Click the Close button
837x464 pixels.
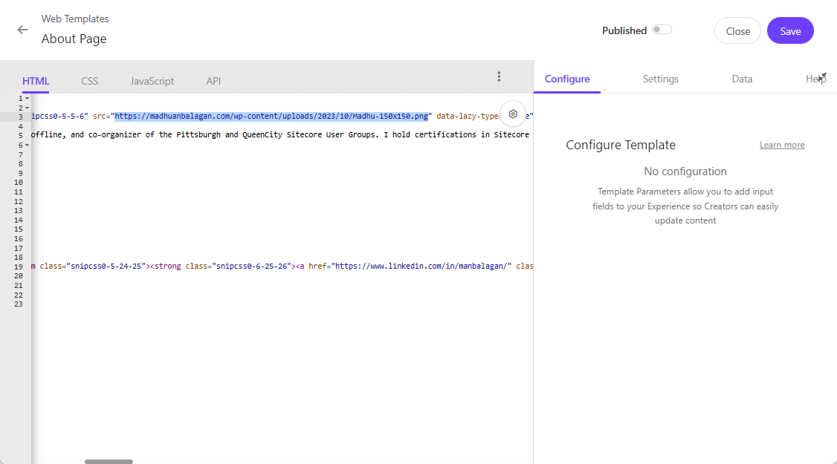pyautogui.click(x=737, y=31)
